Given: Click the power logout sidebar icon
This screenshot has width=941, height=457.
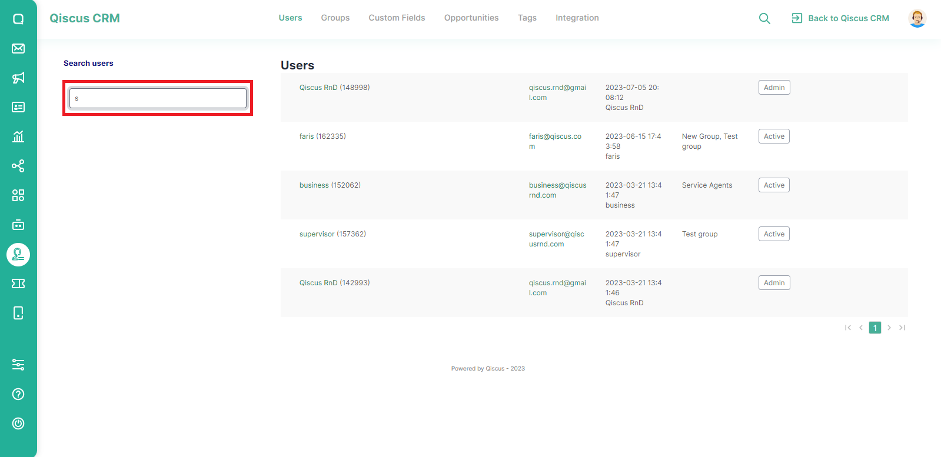Looking at the screenshot, I should pyautogui.click(x=18, y=423).
